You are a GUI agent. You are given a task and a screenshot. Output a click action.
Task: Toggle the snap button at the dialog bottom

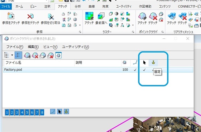click(x=53, y=112)
